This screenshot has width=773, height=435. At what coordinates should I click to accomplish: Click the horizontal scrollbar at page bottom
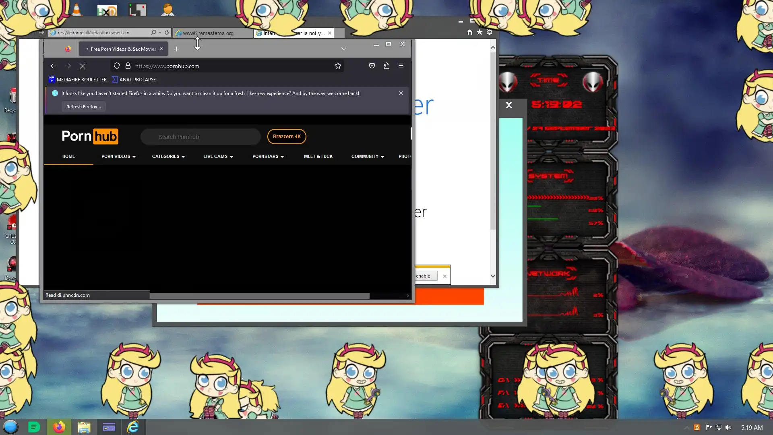pos(259,296)
